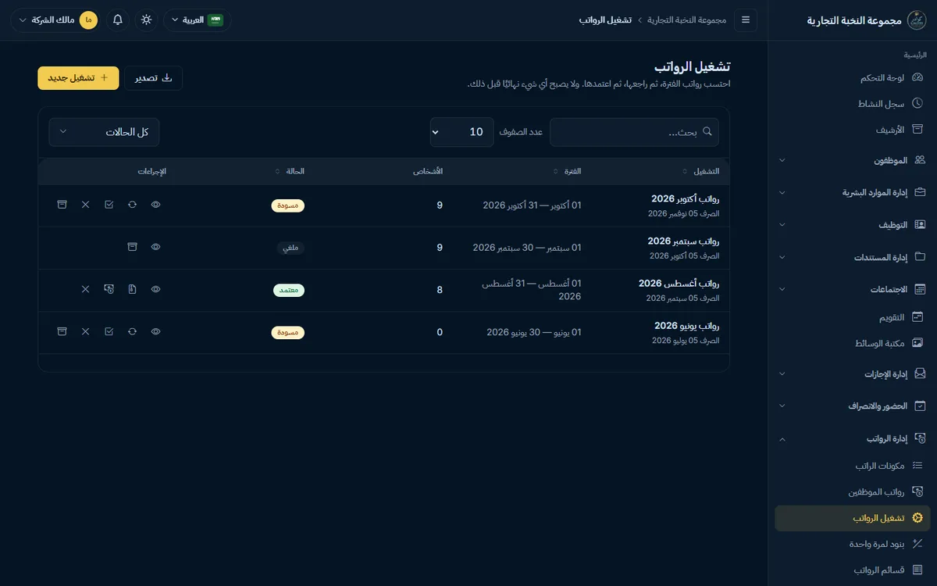Archive the cancelled September 2026 run
This screenshot has height=586, width=937.
coord(133,247)
